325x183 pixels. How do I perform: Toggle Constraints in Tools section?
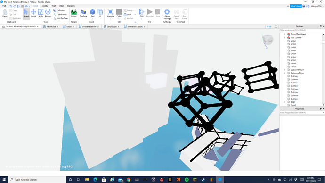[x=60, y=14]
